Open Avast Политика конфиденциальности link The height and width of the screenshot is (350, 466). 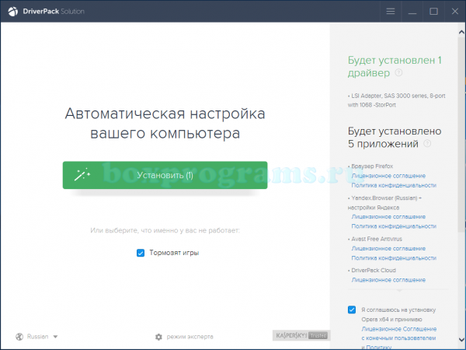point(394,258)
